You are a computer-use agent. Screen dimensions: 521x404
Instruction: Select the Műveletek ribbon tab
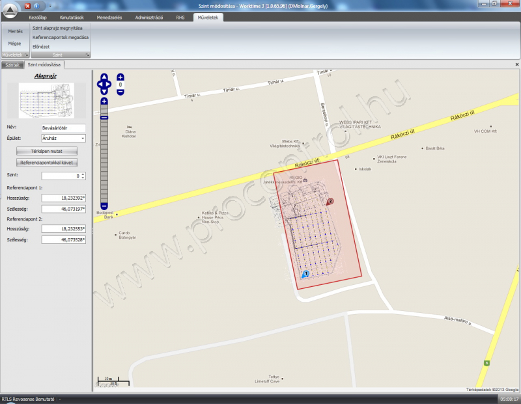point(208,18)
